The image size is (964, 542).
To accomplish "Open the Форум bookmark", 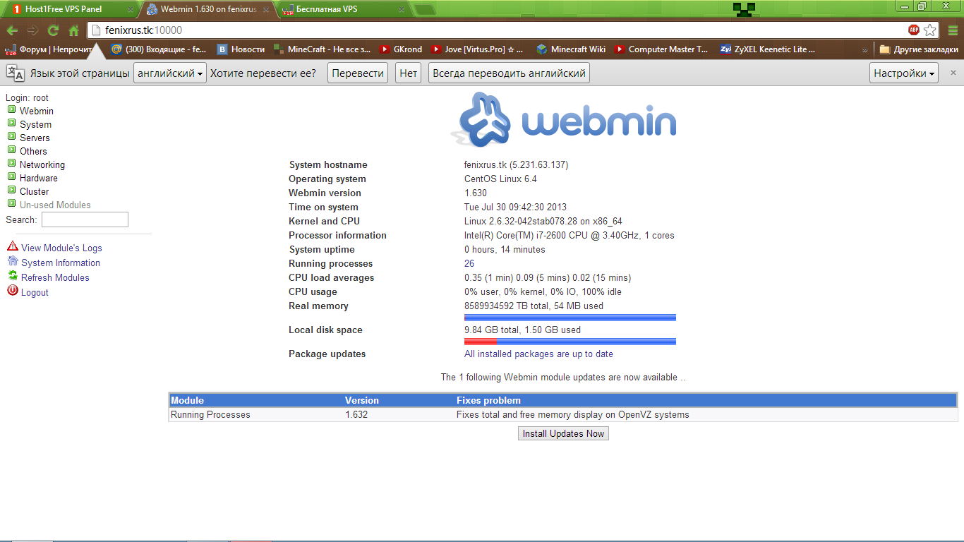I will 50,49.
